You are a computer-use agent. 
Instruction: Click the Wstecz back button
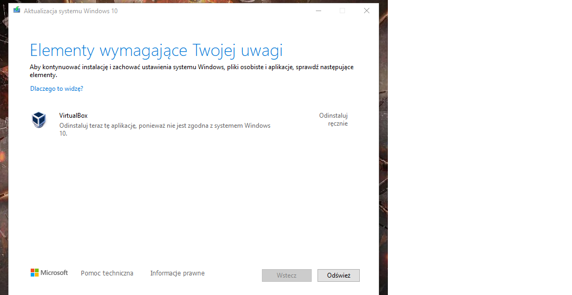287,275
